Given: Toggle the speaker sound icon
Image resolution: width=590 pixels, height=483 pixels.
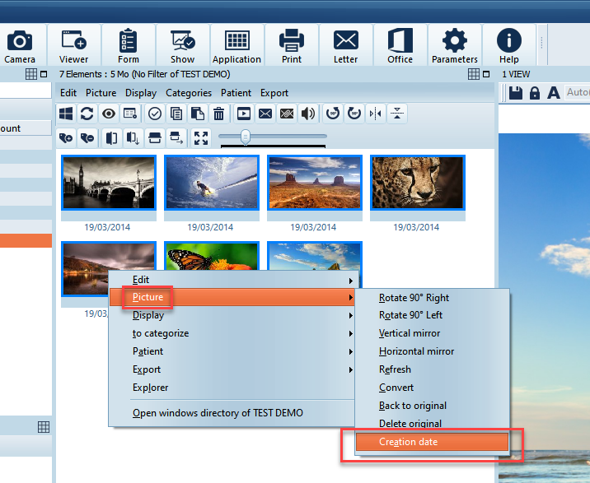Looking at the screenshot, I should tap(308, 114).
